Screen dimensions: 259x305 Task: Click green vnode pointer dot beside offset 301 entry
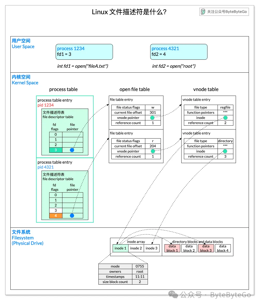(x=152, y=118)
